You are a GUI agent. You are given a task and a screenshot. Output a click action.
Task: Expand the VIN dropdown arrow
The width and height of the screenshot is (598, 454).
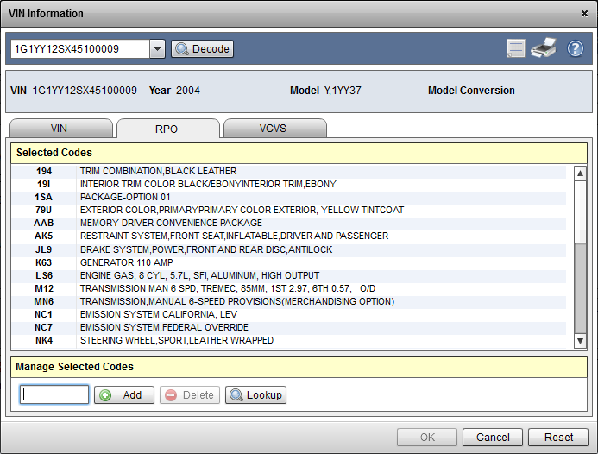(157, 49)
